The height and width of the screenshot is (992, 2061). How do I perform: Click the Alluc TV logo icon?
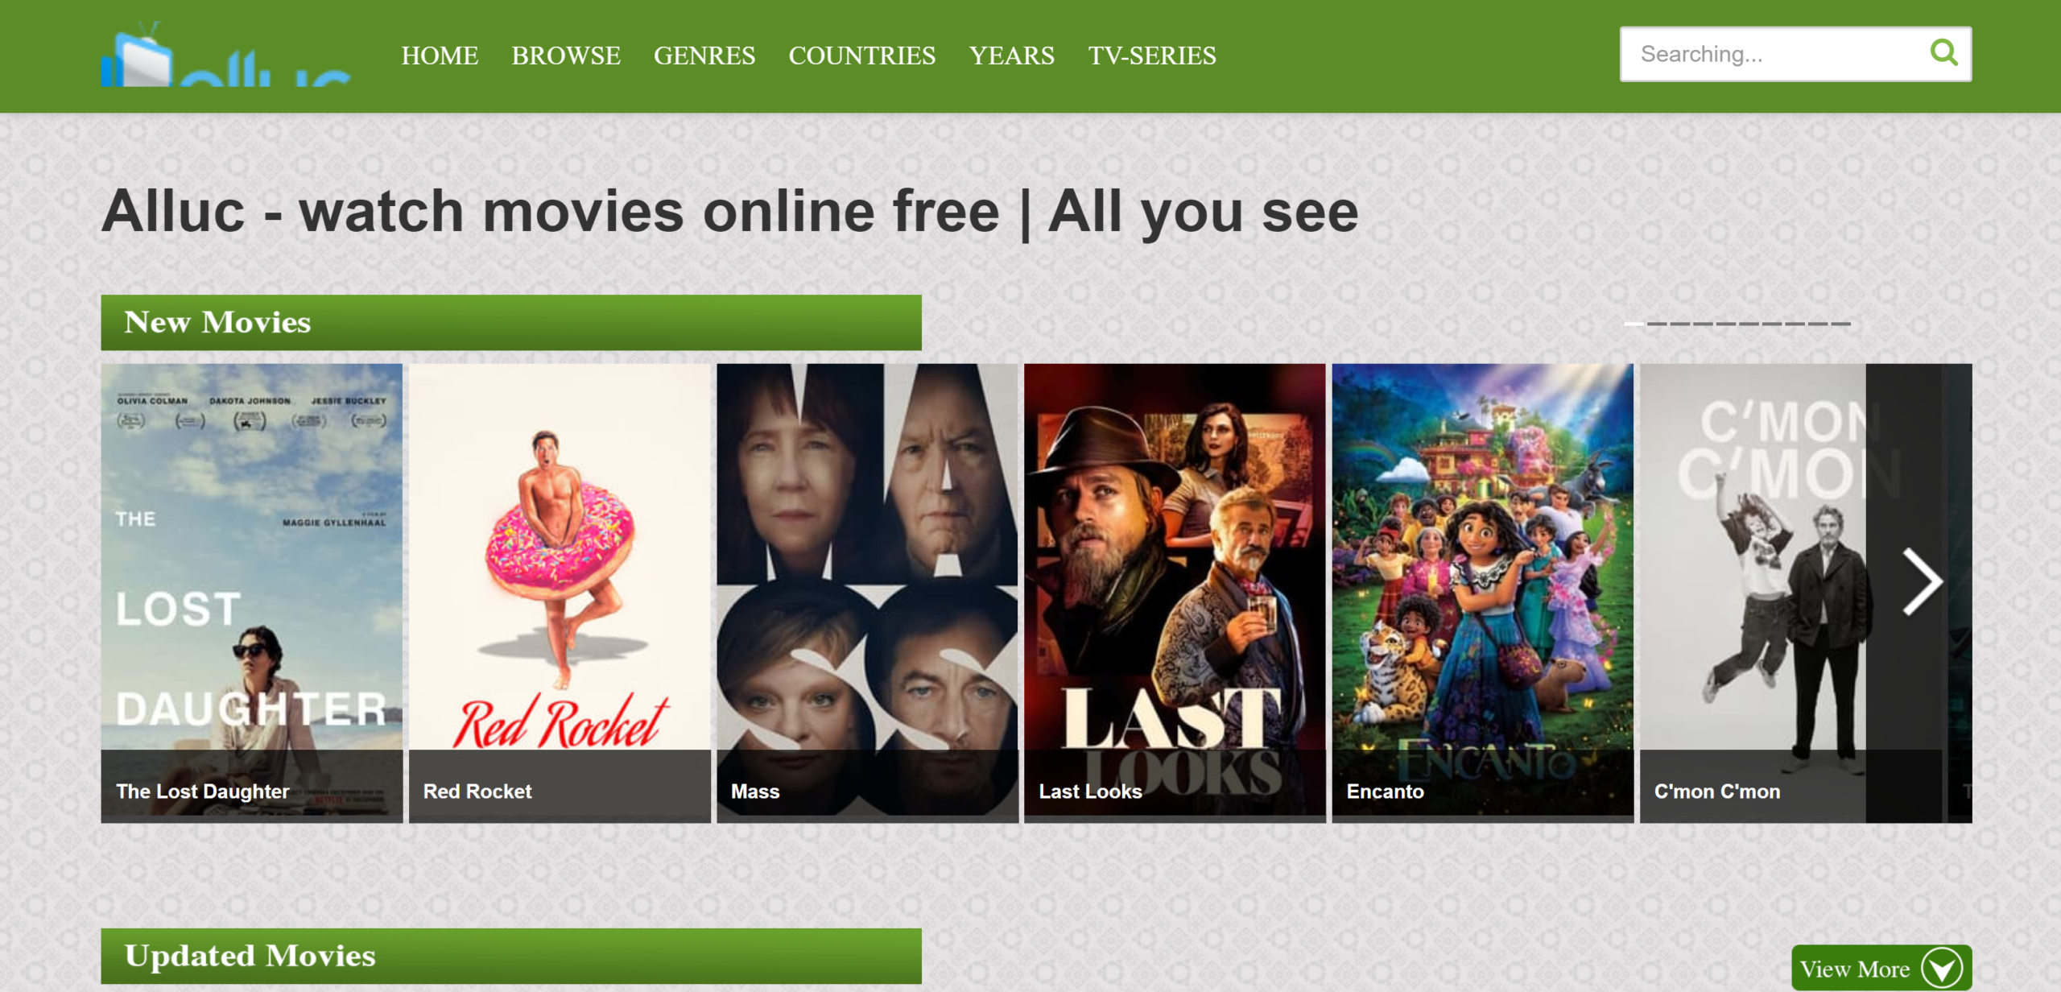(x=225, y=54)
